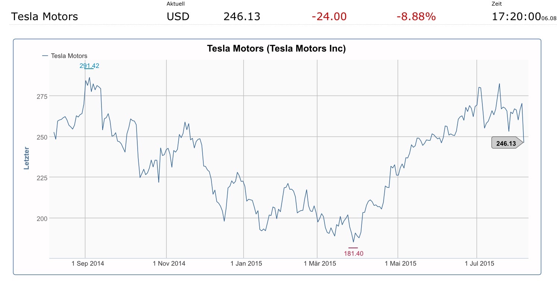The height and width of the screenshot is (283, 557).
Task: Select the 1 Jul 2015 date label
Action: point(479,264)
